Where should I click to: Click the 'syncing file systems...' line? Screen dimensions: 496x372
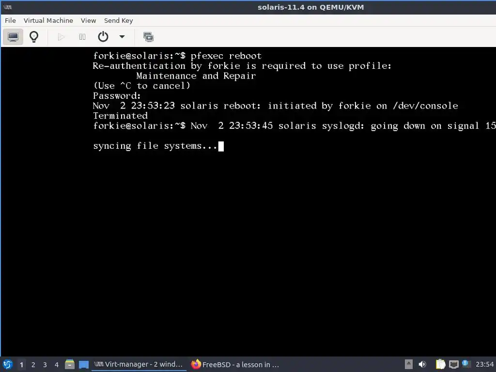point(155,146)
